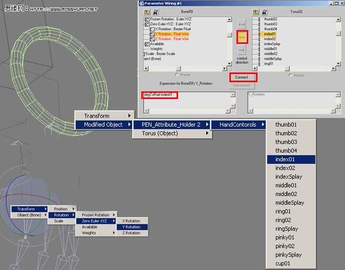Click the two-way control direction arrow button
The height and width of the screenshot is (270, 345).
click(x=242, y=24)
